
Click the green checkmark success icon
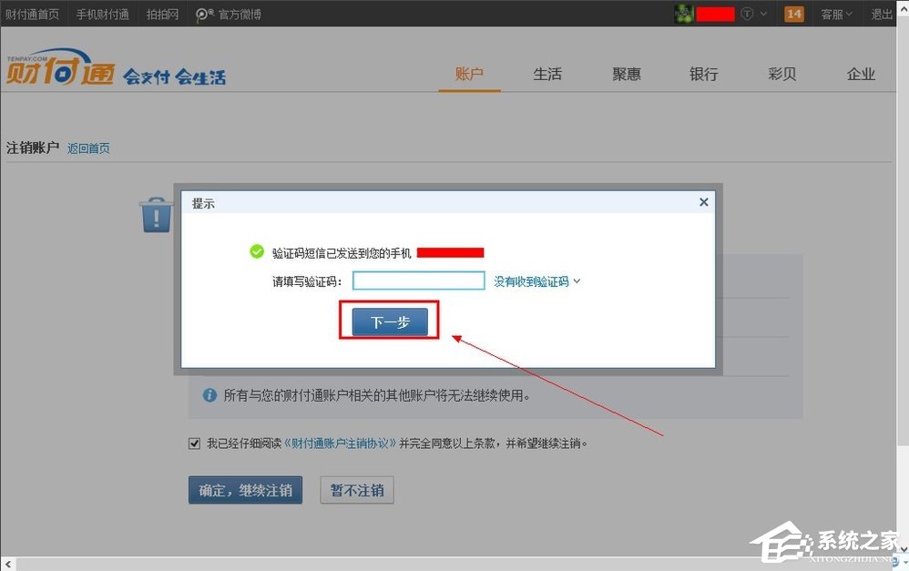click(257, 251)
